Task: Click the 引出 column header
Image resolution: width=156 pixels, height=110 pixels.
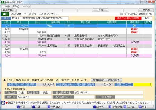Action: [37, 22]
